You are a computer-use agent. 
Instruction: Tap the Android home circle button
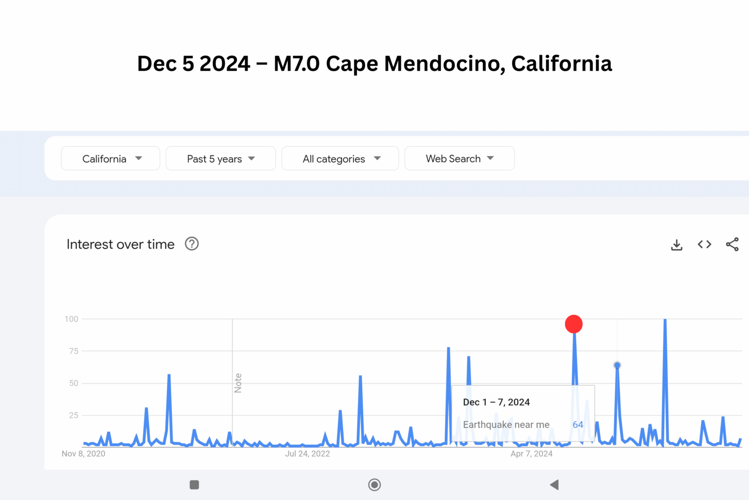(374, 485)
